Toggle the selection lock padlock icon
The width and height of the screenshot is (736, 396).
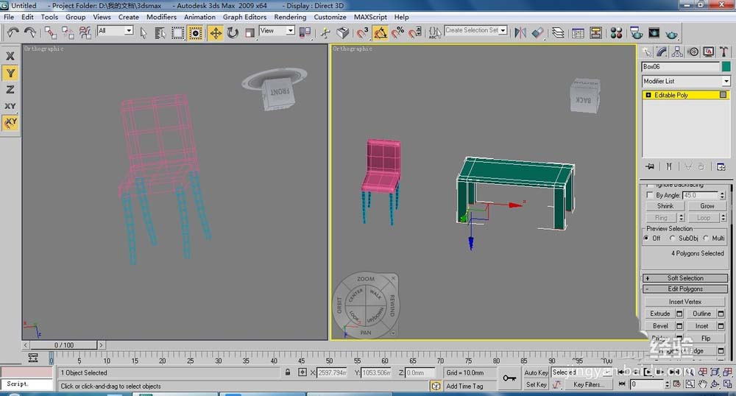287,372
